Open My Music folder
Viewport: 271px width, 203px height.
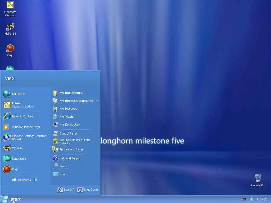(75, 117)
